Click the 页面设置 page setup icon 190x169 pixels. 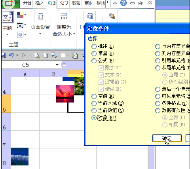click(40, 16)
